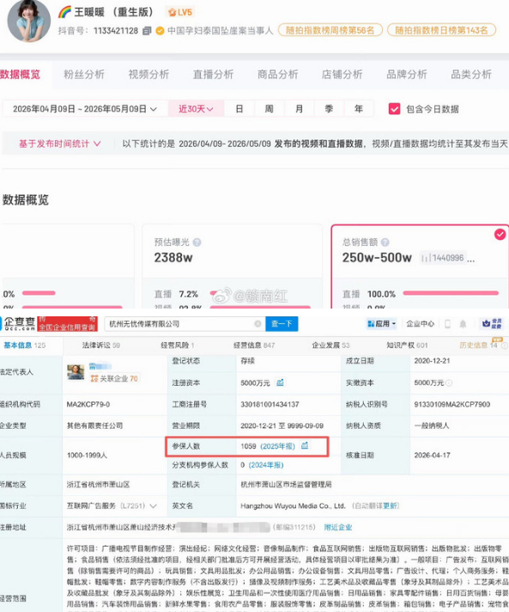This screenshot has height=612, width=509.
Task: Select 月 time granularity
Action: 299,109
